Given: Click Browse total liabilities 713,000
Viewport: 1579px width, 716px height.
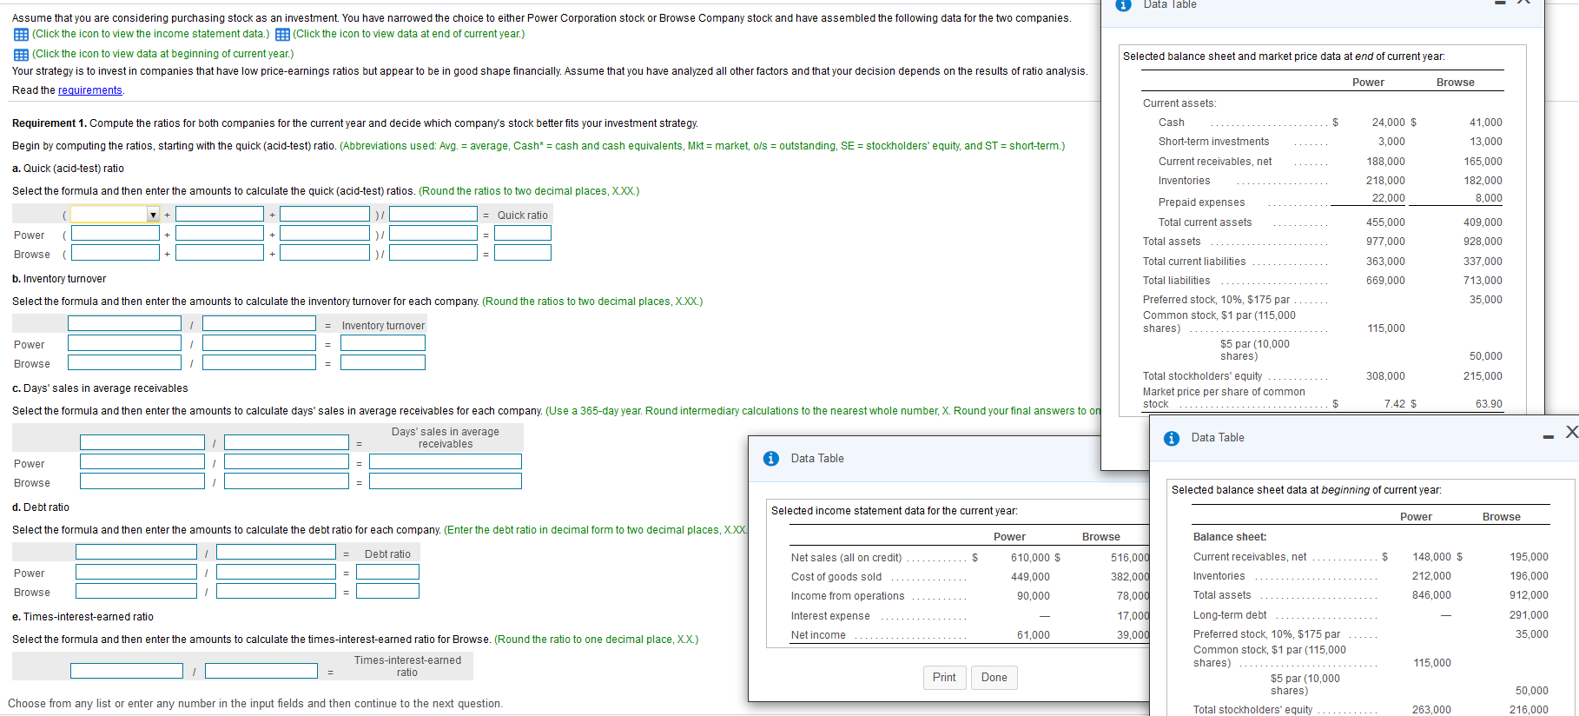Looking at the screenshot, I should [x=1483, y=281].
